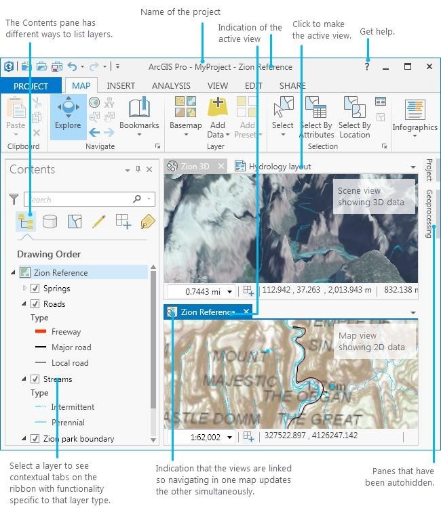Open the search box dropdown arrow
This screenshot has height=508, width=441.
pos(149,198)
